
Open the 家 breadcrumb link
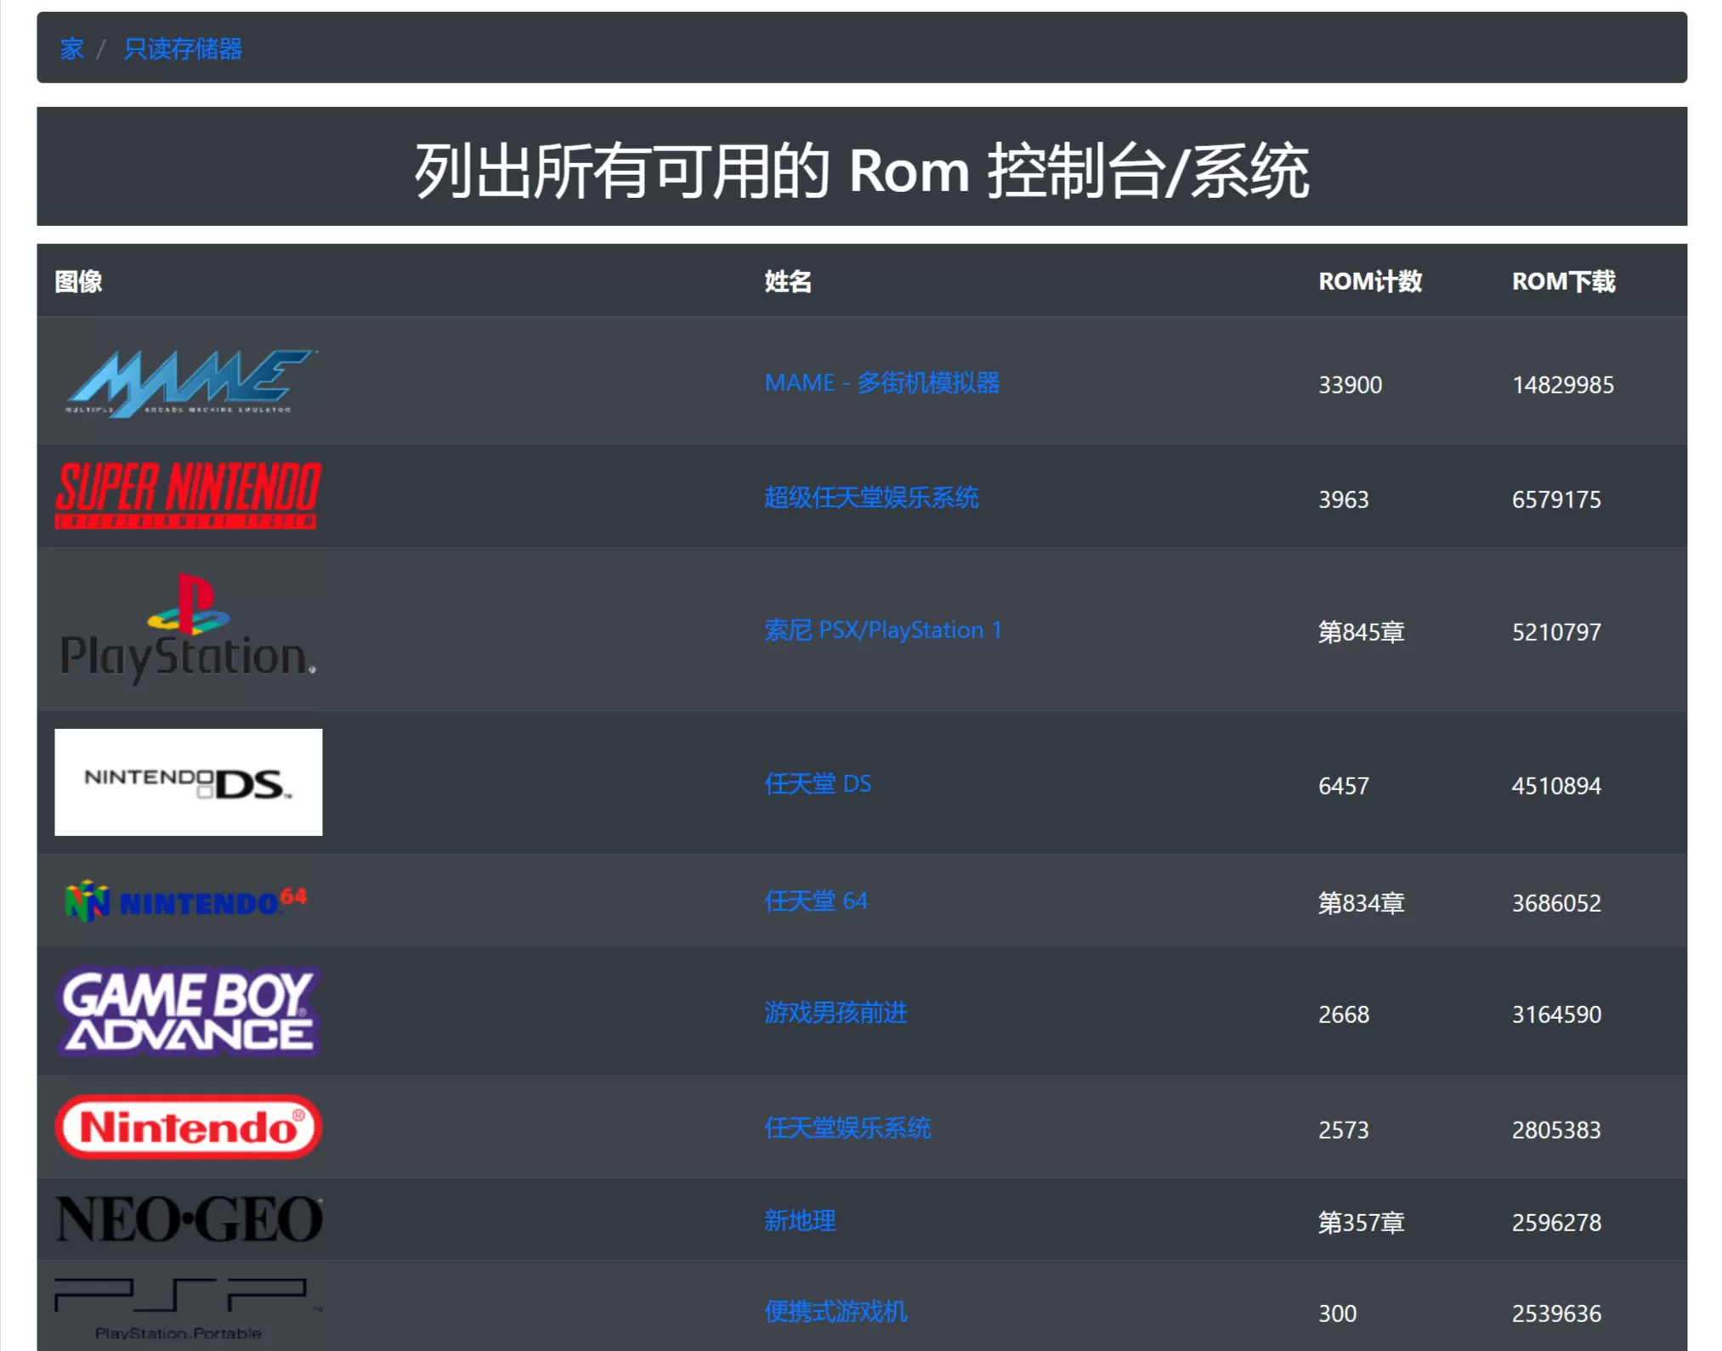coord(71,48)
